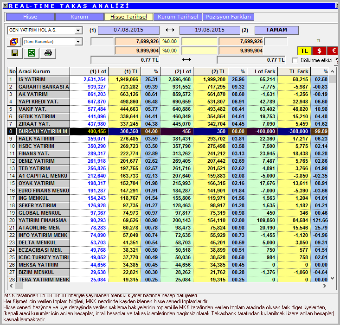
Task: Select the FINANS YAT. row
Action: point(168,153)
